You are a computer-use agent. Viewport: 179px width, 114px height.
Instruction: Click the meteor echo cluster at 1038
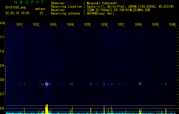[x=140, y=83]
